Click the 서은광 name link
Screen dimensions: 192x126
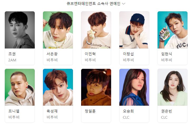52,54
